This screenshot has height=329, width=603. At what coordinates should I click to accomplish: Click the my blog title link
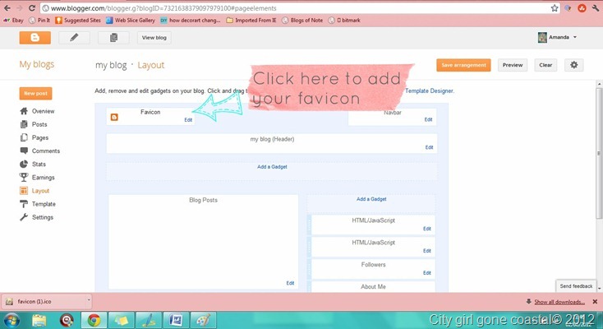tap(111, 65)
